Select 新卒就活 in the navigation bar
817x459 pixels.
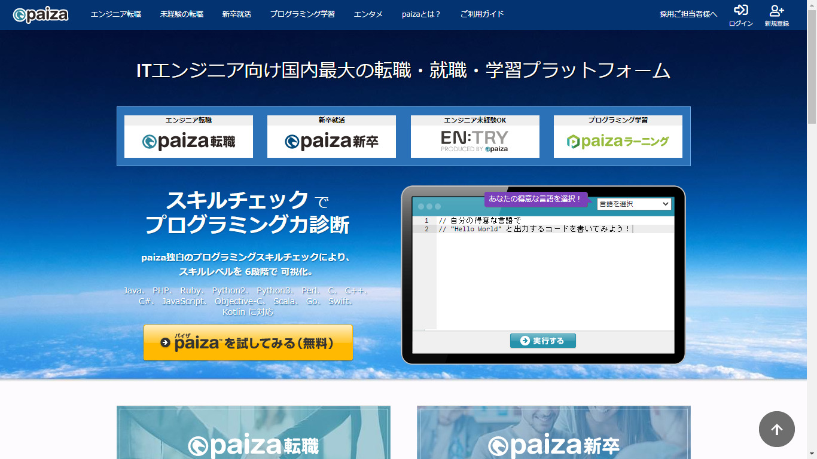pos(236,14)
